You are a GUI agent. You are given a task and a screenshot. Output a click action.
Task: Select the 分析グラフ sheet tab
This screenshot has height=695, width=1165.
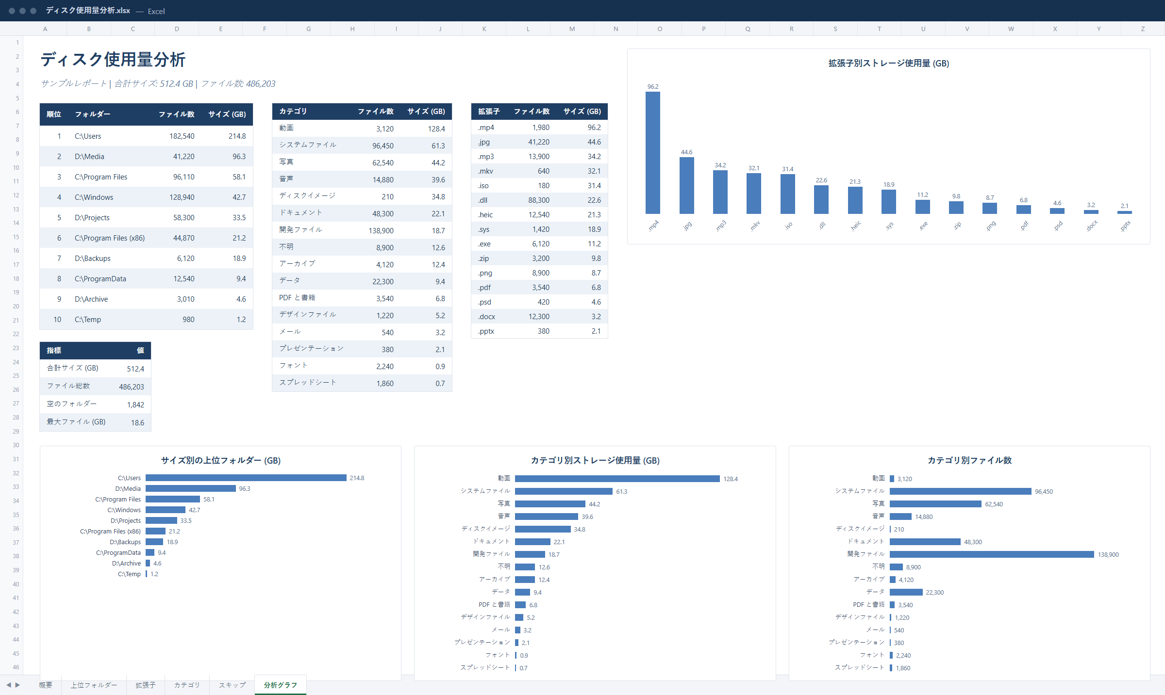click(x=281, y=685)
